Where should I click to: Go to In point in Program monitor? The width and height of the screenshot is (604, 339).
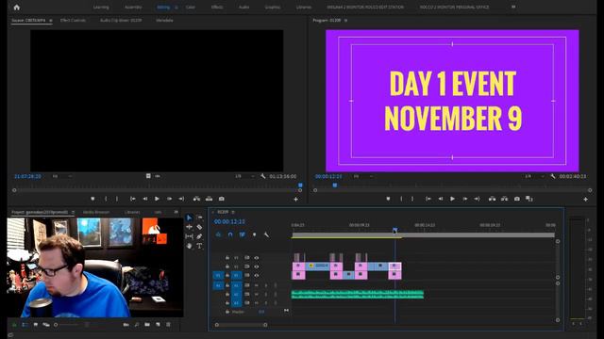coord(428,199)
